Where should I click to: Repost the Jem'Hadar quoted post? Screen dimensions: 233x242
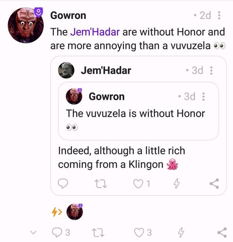click(x=101, y=184)
